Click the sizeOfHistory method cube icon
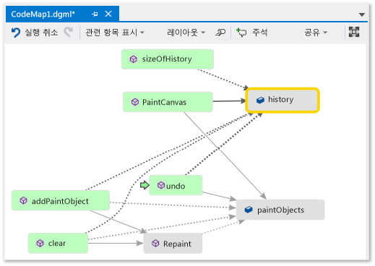The height and width of the screenshot is (266, 375). (x=134, y=59)
